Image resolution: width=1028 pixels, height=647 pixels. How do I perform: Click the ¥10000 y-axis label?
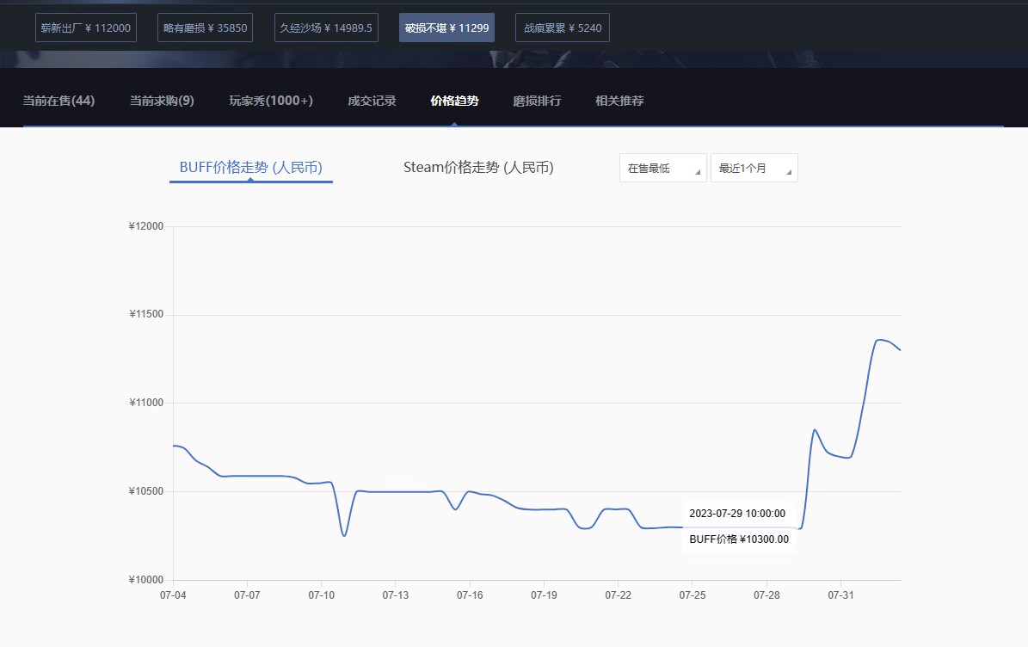point(146,580)
